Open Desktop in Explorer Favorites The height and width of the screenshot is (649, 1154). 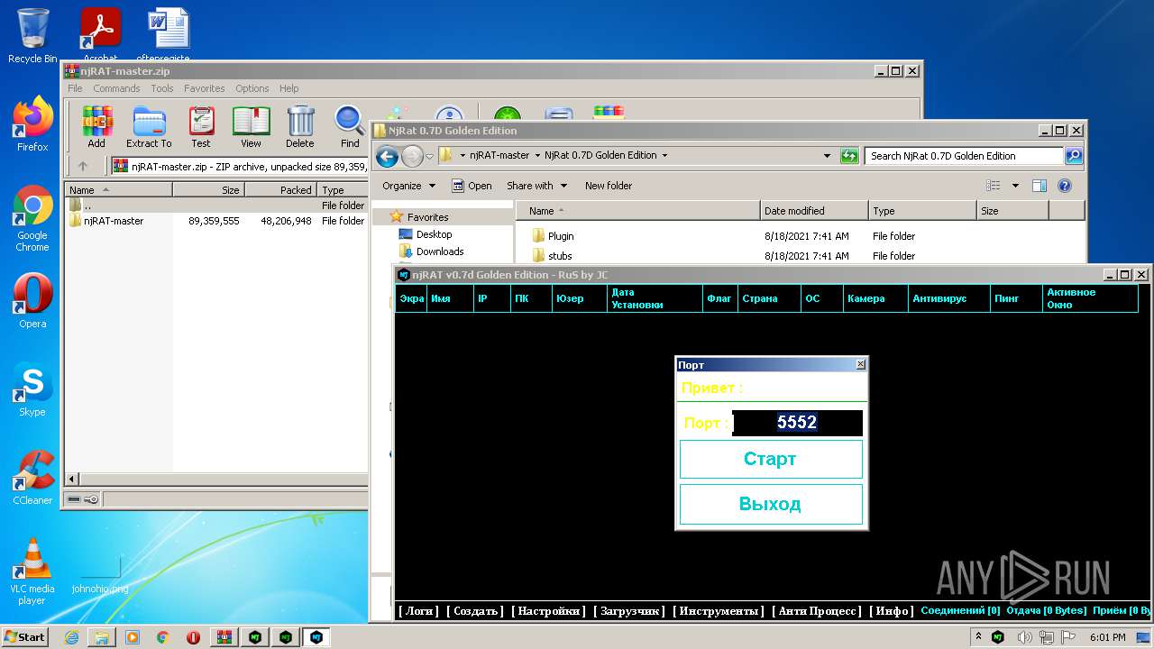click(x=434, y=234)
